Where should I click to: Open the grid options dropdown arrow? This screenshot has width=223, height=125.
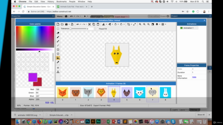[166, 24]
